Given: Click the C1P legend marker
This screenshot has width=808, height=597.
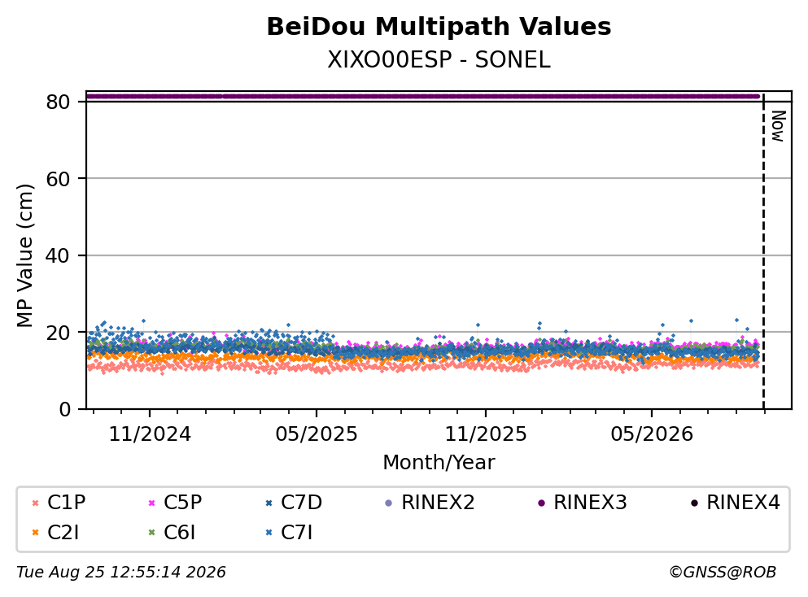Looking at the screenshot, I should click(36, 503).
